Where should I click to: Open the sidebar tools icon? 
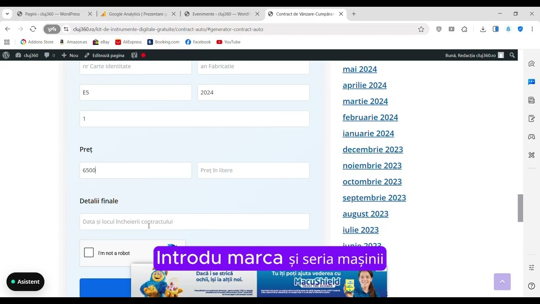click(532, 155)
